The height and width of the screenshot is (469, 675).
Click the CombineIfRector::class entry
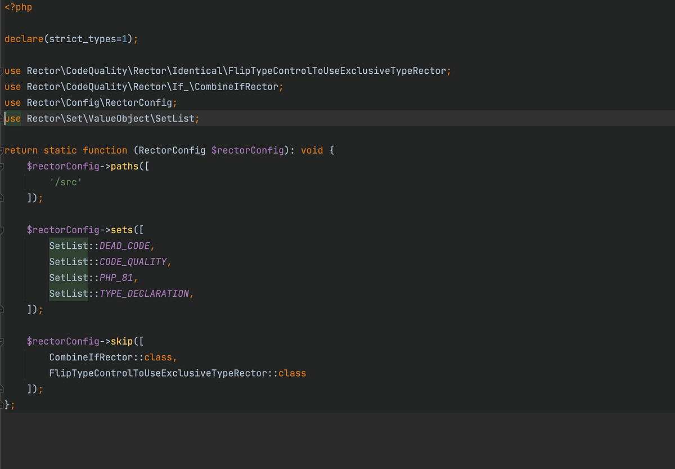(111, 357)
